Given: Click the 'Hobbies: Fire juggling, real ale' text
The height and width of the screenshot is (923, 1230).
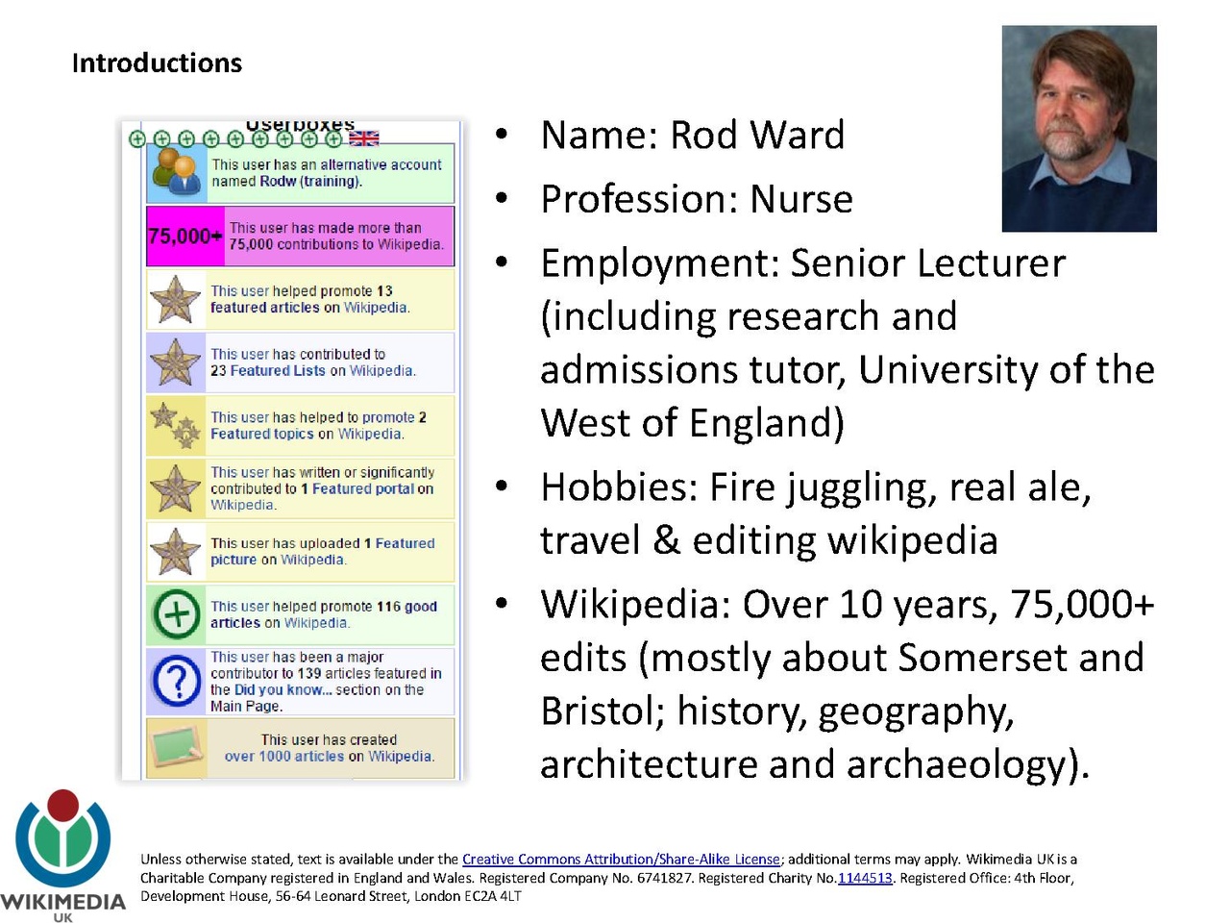Looking at the screenshot, I should [x=816, y=488].
